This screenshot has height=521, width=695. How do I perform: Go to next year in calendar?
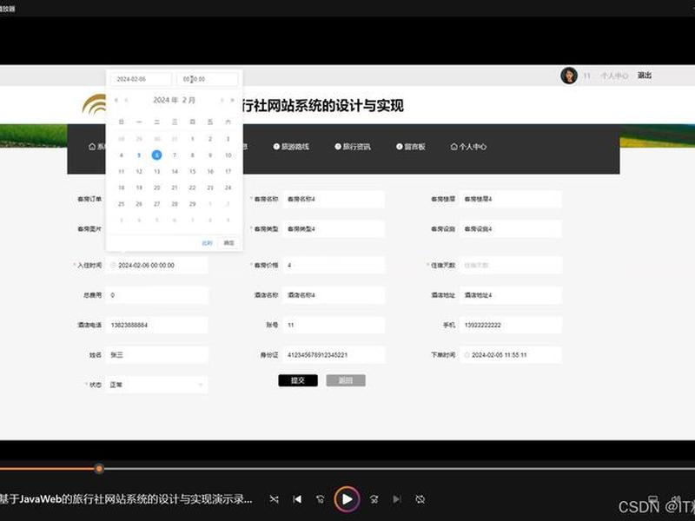point(232,100)
